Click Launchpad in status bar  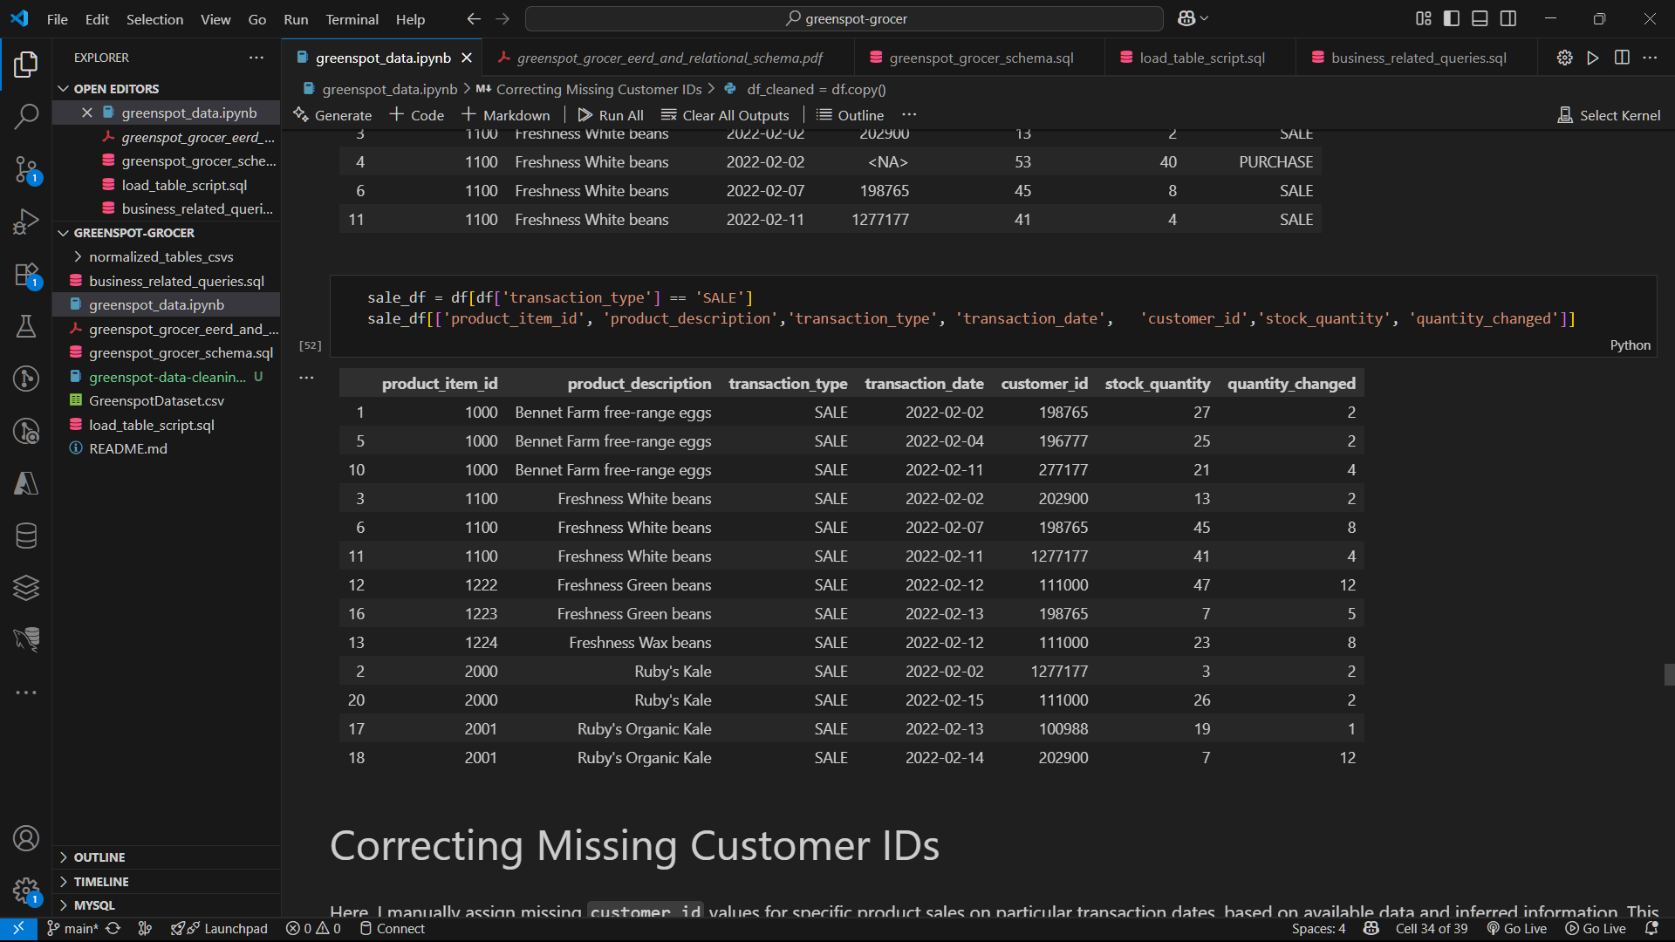point(219,929)
